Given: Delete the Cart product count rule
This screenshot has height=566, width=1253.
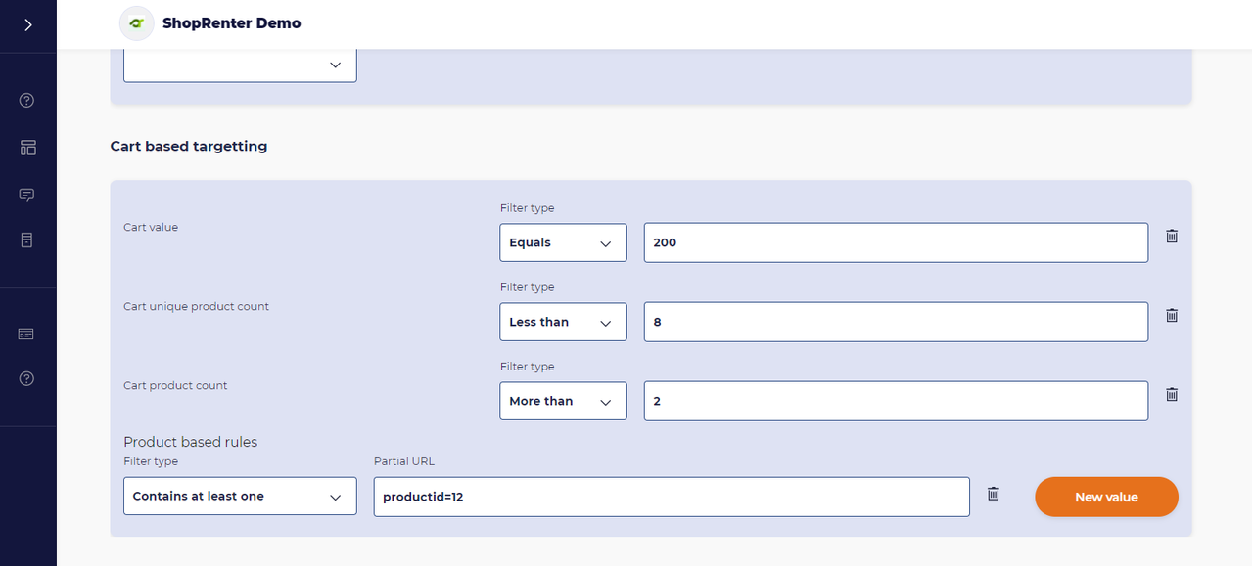Looking at the screenshot, I should click(1172, 394).
